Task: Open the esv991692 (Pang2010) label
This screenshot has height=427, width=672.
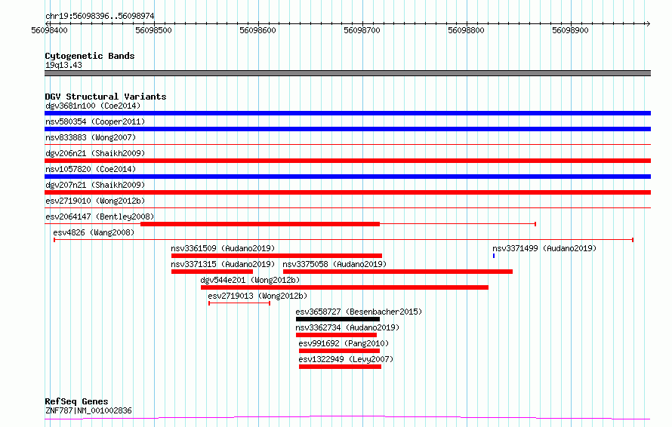Action: (344, 343)
